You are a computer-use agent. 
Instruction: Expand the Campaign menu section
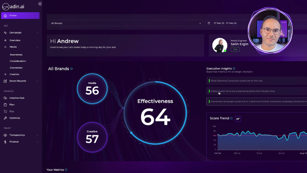click(x=37, y=33)
